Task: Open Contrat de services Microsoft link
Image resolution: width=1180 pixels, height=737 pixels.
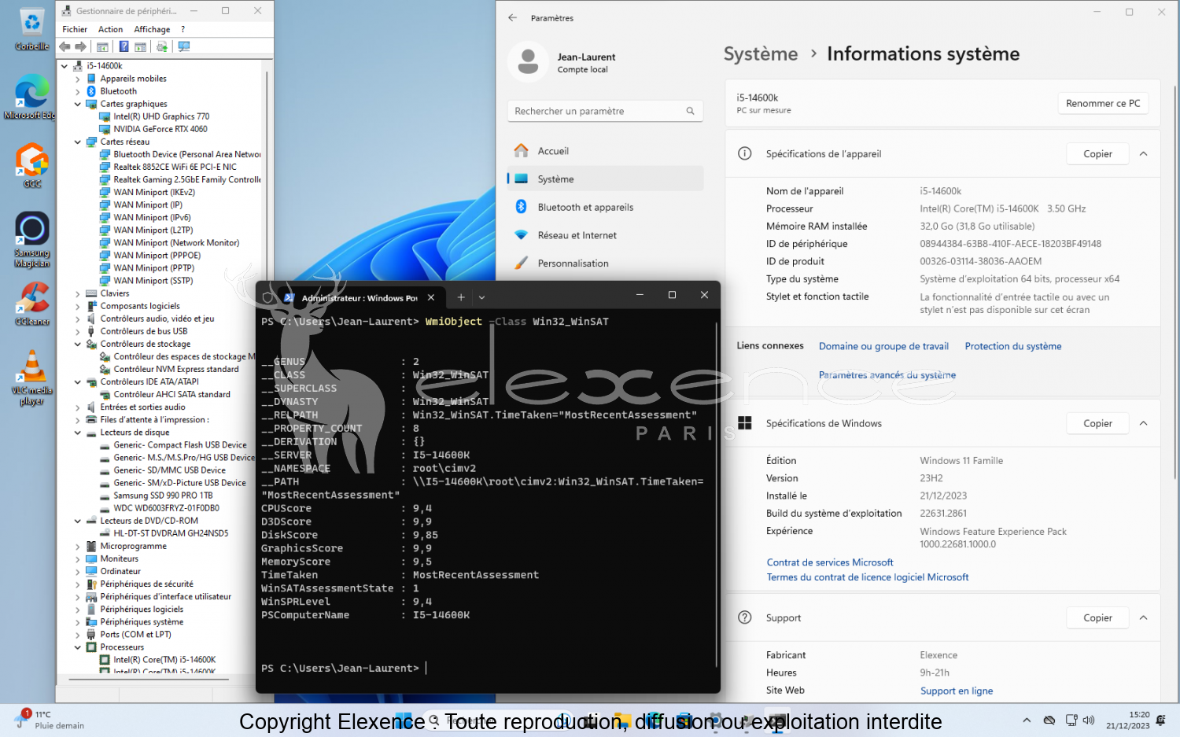Action: point(830,562)
